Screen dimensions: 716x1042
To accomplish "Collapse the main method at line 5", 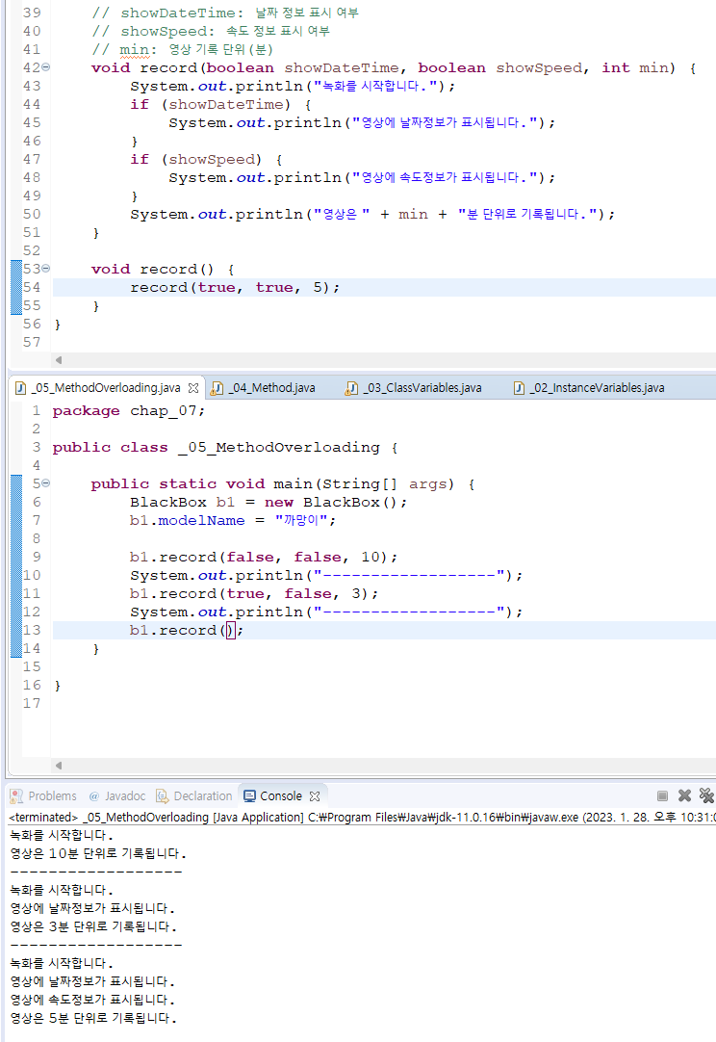I will pyautogui.click(x=46, y=483).
